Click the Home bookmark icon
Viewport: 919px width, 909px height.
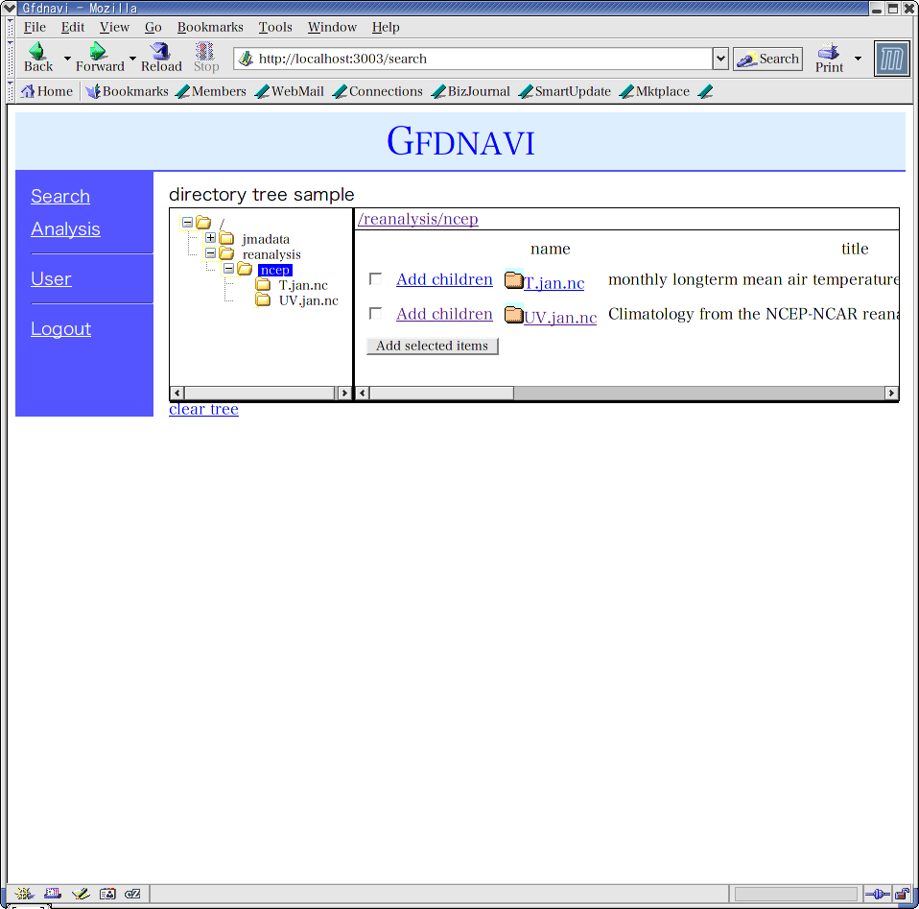tap(28, 92)
